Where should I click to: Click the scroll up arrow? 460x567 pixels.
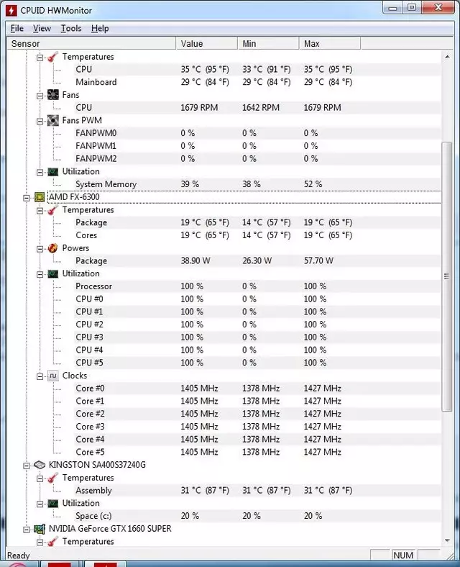click(447, 57)
